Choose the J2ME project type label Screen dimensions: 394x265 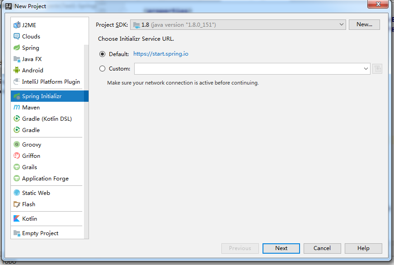(29, 25)
